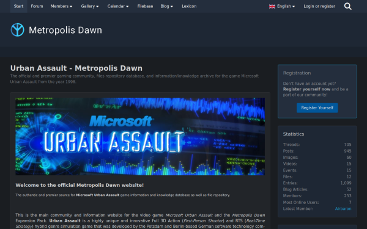This screenshot has width=367, height=229.
Task: Open the English language selector
Action: (x=282, y=6)
